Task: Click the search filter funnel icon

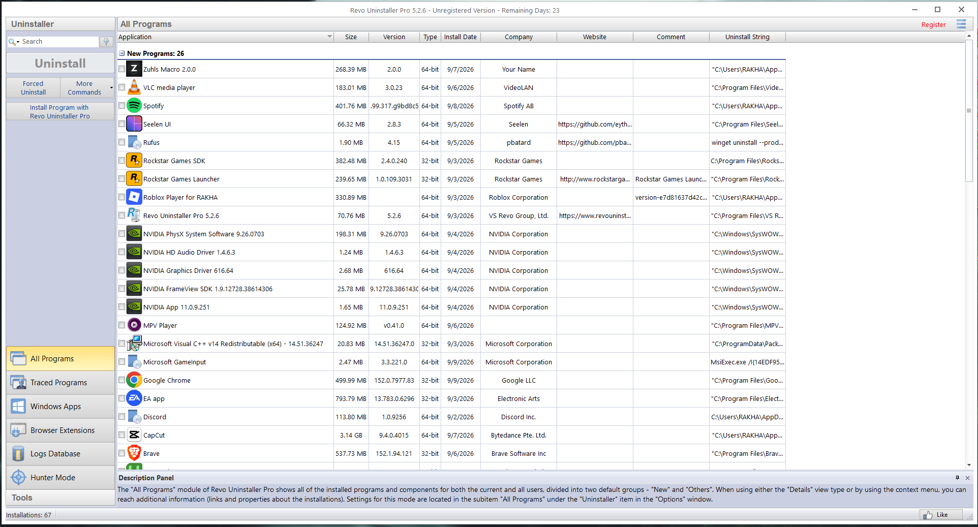Action: pos(106,42)
